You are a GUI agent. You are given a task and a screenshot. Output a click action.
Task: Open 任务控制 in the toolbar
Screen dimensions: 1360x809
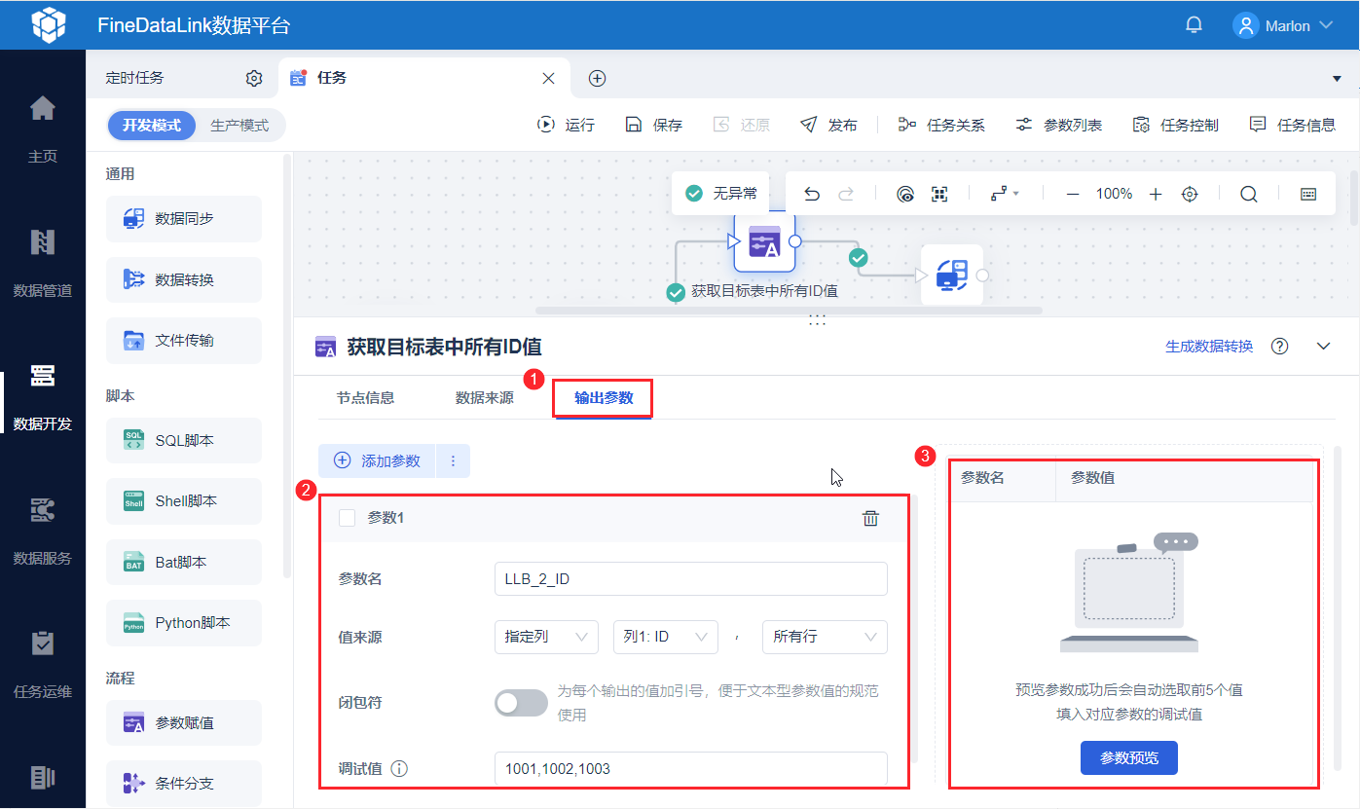pyautogui.click(x=1175, y=125)
